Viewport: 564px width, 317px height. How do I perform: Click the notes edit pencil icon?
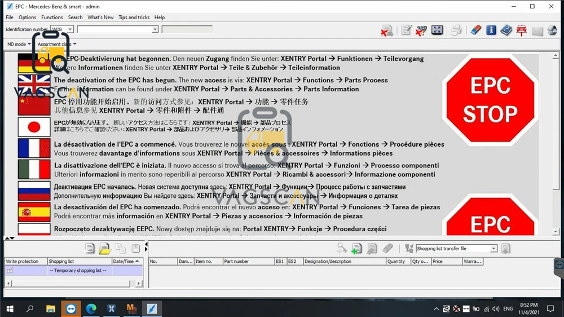point(406,30)
